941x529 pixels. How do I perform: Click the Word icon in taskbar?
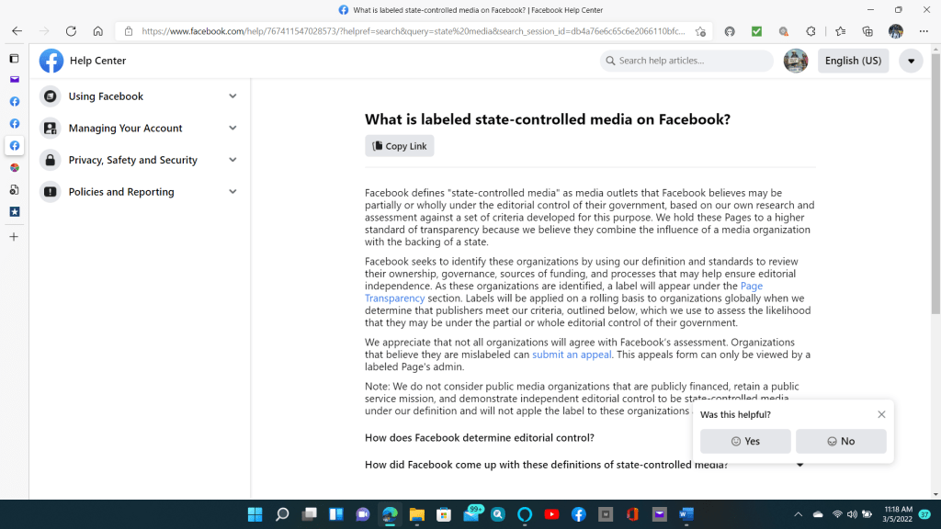point(686,514)
